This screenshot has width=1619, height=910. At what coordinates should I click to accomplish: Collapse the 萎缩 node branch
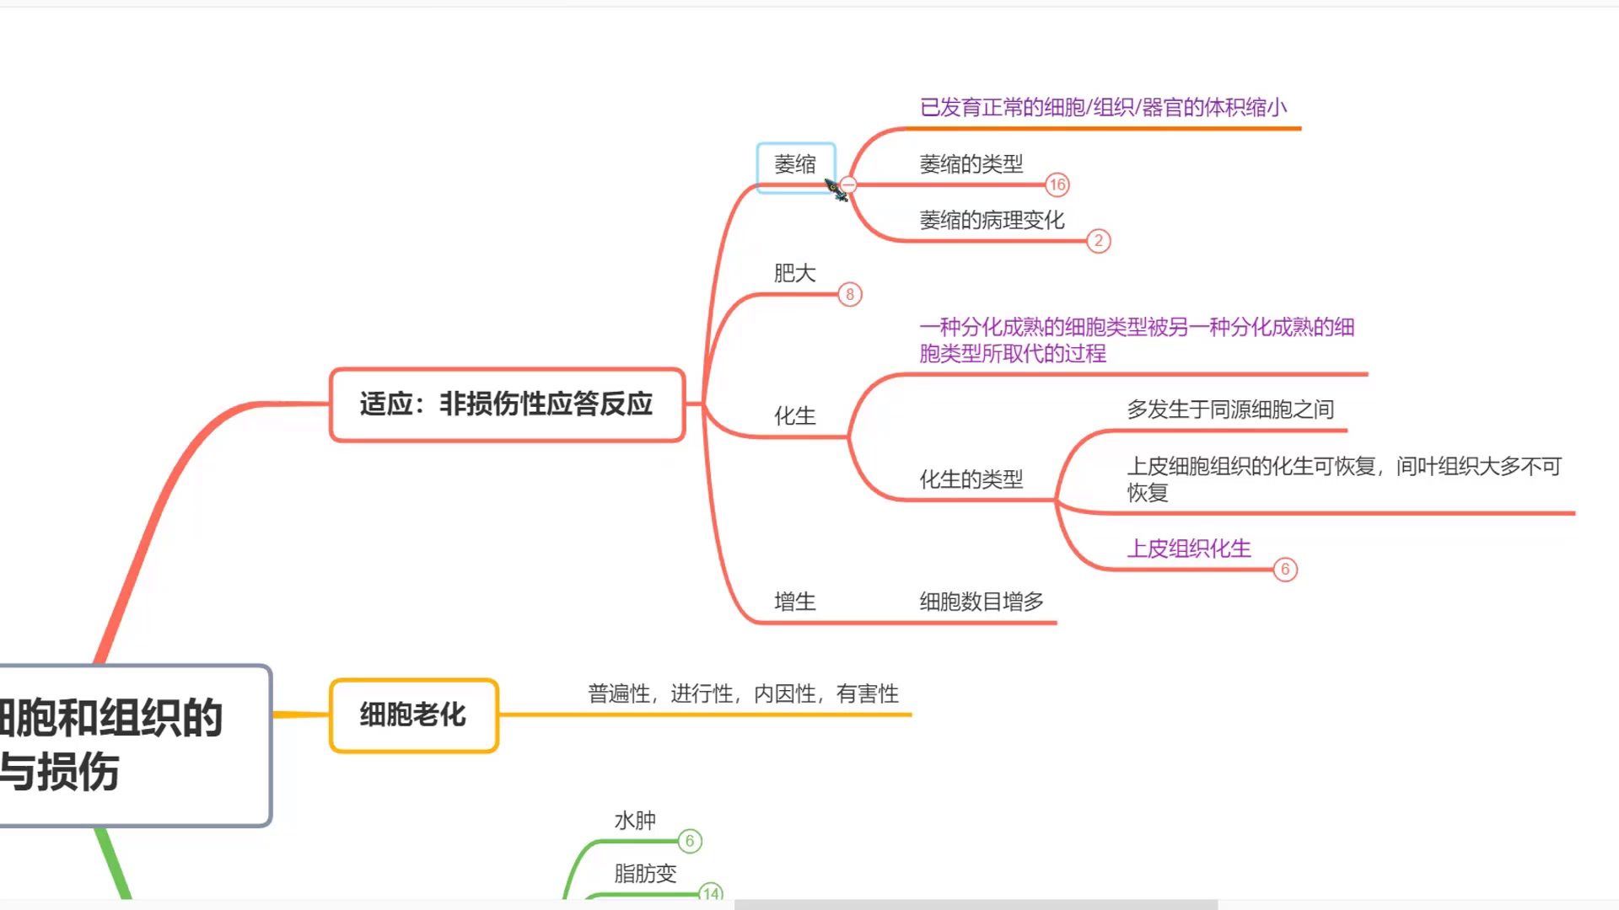(x=848, y=185)
